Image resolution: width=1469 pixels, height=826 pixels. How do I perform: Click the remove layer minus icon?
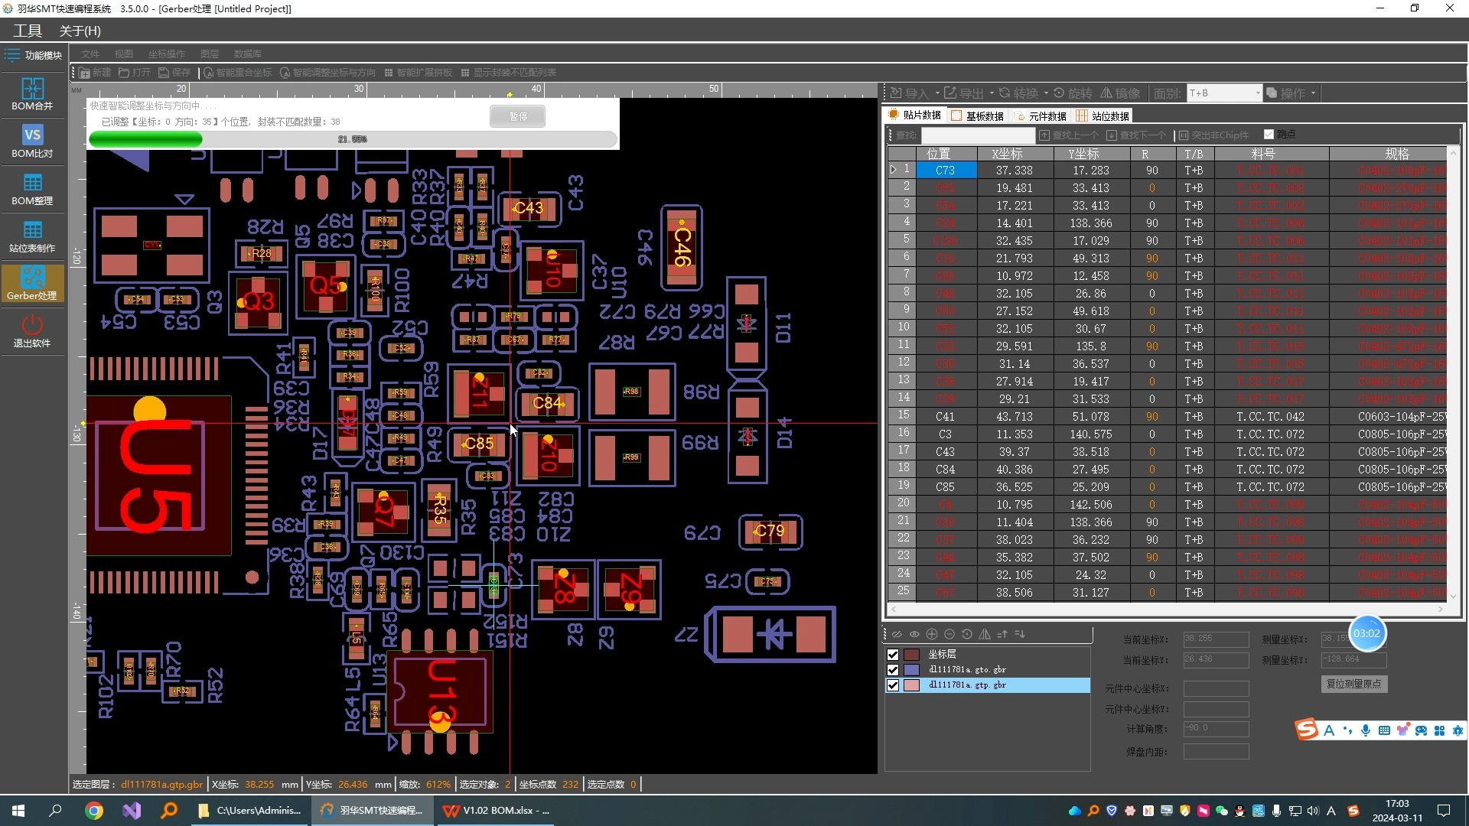[x=949, y=634]
